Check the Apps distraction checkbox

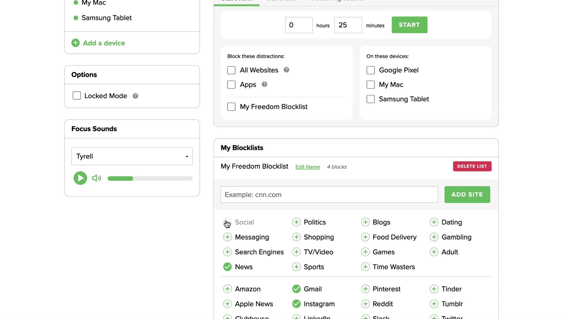[231, 85]
